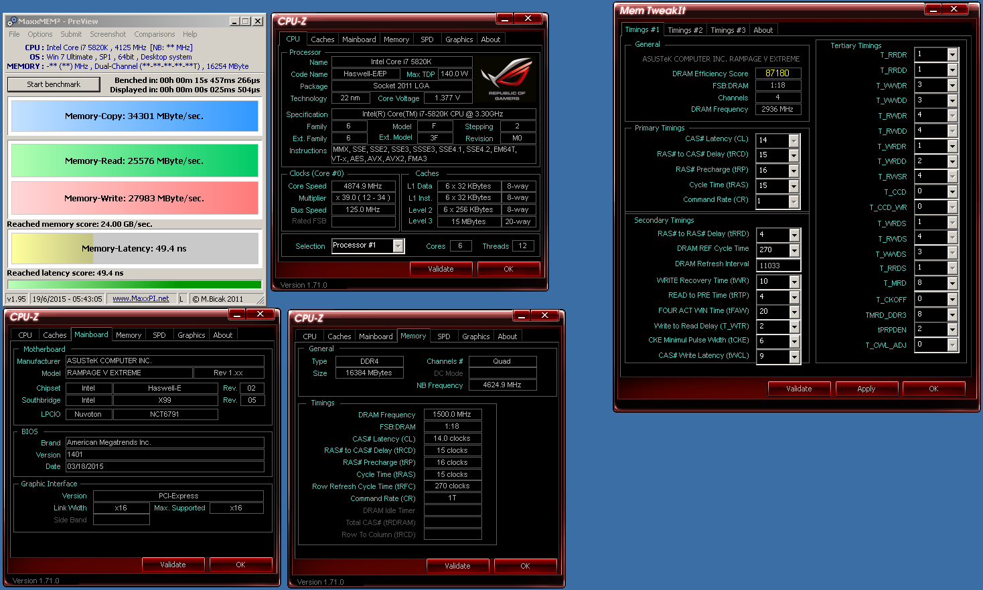Open the Screenshot menu in MaxxMEM²
This screenshot has height=590, width=983.
pyautogui.click(x=108, y=34)
